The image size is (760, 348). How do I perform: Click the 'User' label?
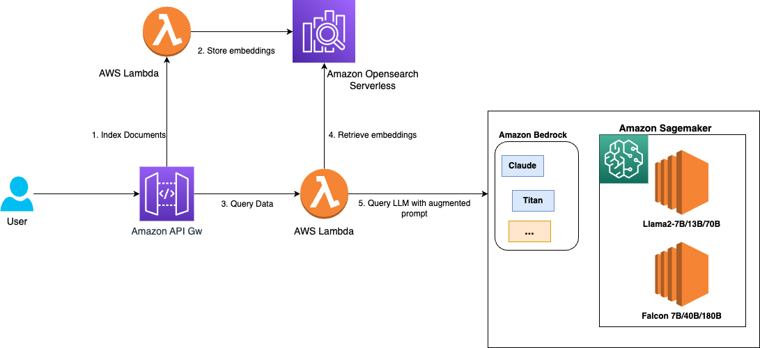click(17, 221)
